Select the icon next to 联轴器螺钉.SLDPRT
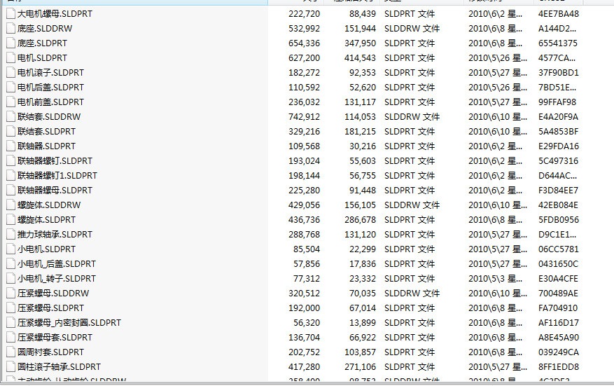 pyautogui.click(x=11, y=160)
